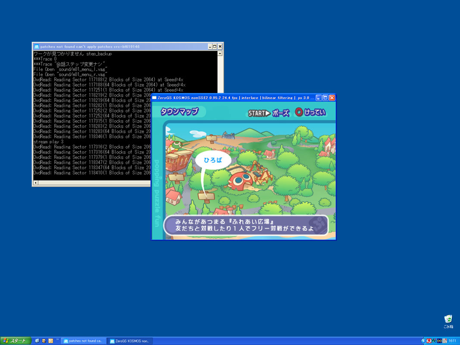Maximize the ZeroGS KOSMOS game window
Viewport: 460px width, 345px height.
(325, 98)
